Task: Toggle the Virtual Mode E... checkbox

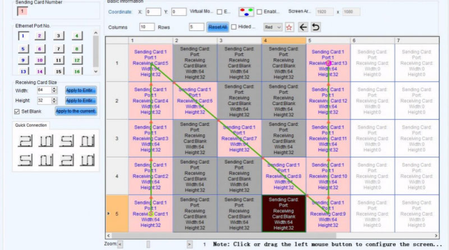Action: [x=219, y=12]
